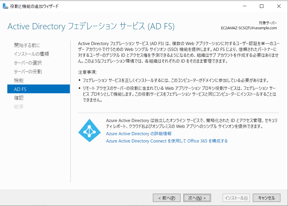Click the < 前へ(P) button
The width and height of the screenshot is (288, 206).
tap(167, 198)
